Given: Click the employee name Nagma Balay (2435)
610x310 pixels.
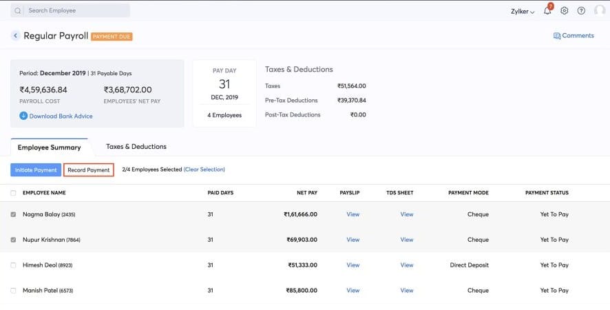Looking at the screenshot, I should [49, 214].
